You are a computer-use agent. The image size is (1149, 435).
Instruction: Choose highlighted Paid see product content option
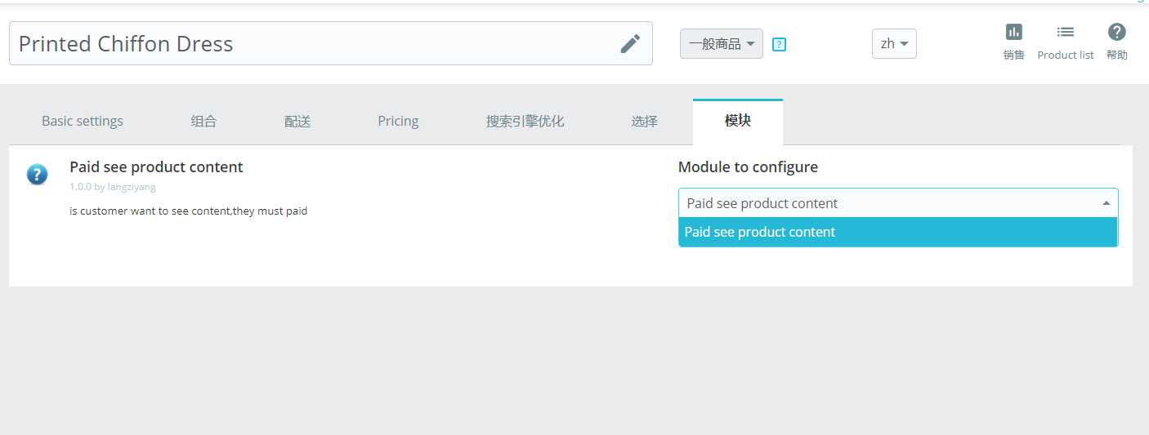click(898, 232)
